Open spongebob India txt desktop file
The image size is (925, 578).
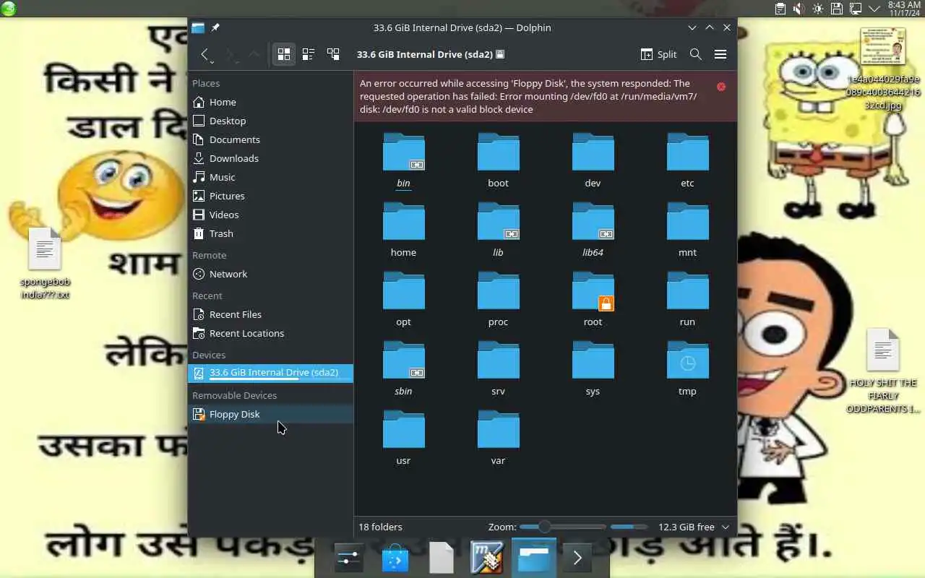pos(45,263)
